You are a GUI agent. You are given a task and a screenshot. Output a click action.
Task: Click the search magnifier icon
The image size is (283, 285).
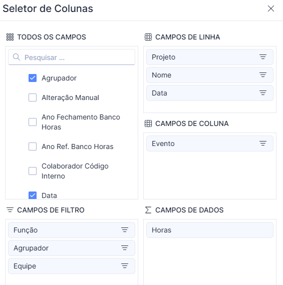(x=17, y=57)
